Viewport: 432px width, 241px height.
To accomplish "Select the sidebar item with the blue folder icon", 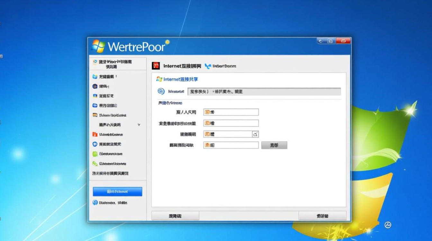I will pyautogui.click(x=95, y=77).
